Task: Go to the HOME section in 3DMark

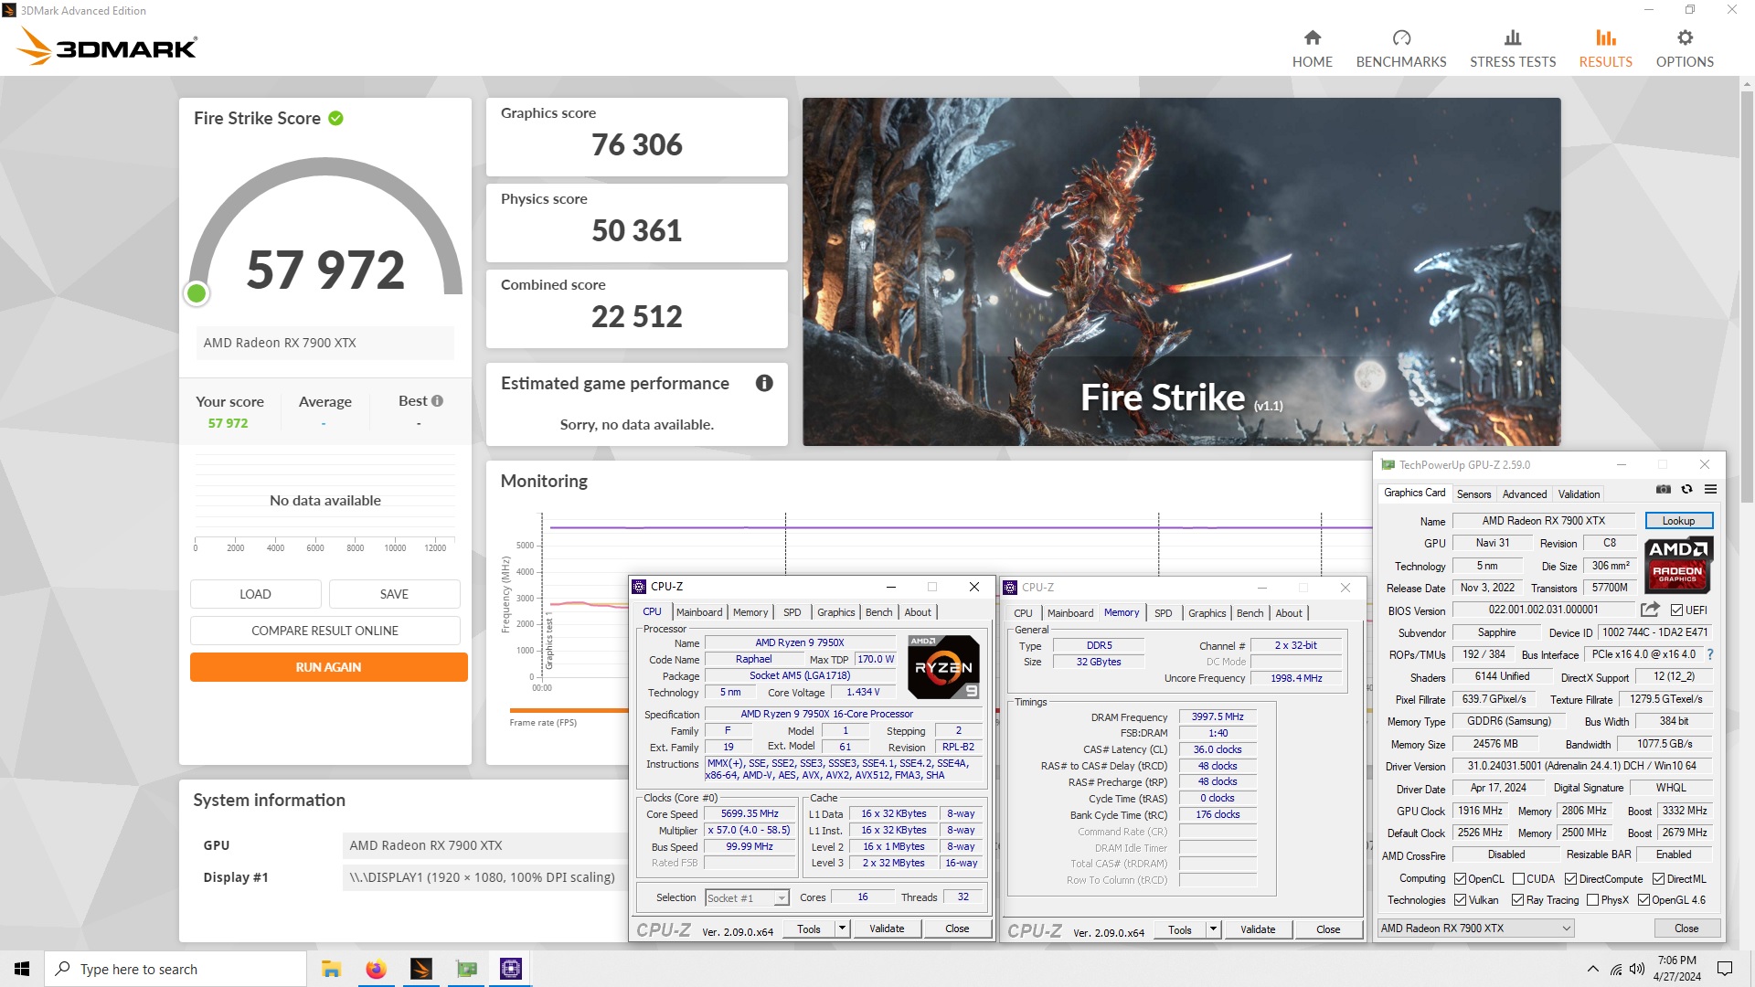Action: pos(1312,49)
